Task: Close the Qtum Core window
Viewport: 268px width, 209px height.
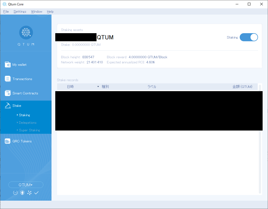Action: (x=262, y=4)
